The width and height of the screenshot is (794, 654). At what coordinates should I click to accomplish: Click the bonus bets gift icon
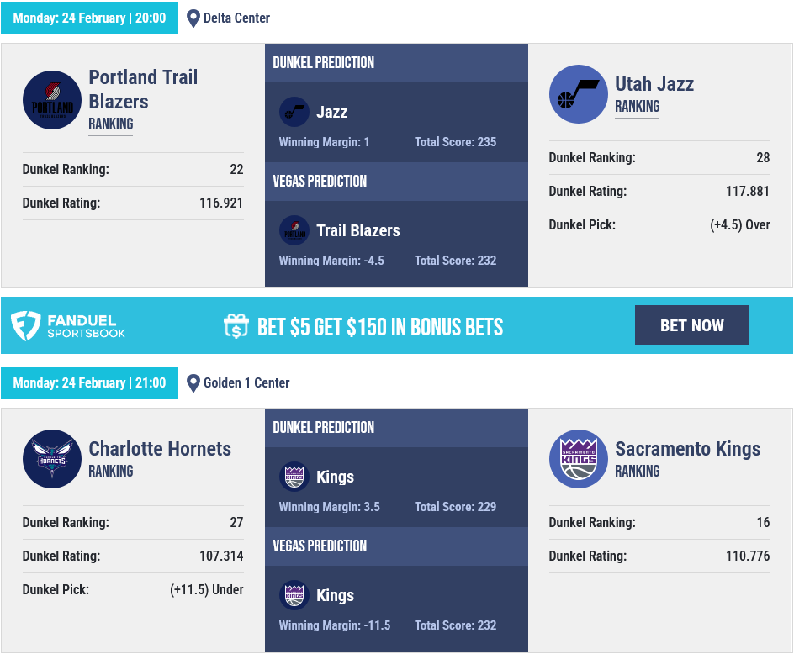click(236, 326)
